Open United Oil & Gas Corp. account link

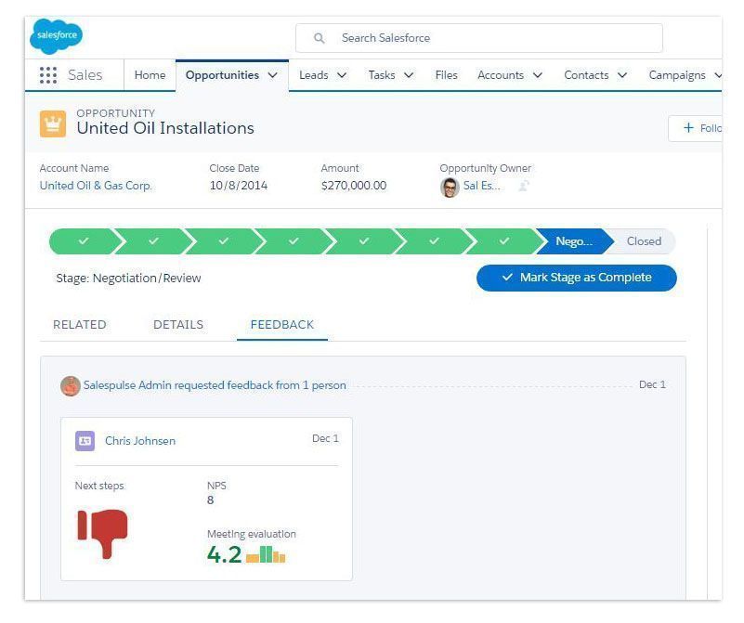coord(96,186)
